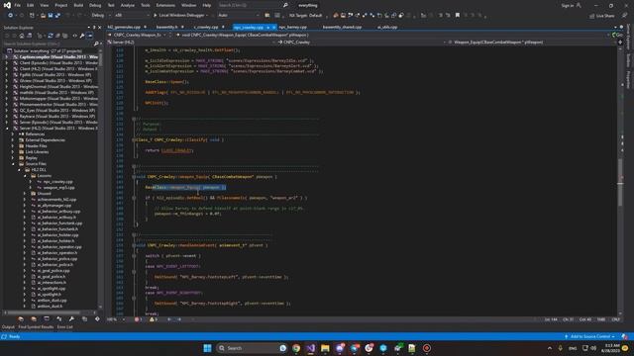
Task: Close the active npc_crawley.cpp tab
Action: (274, 28)
